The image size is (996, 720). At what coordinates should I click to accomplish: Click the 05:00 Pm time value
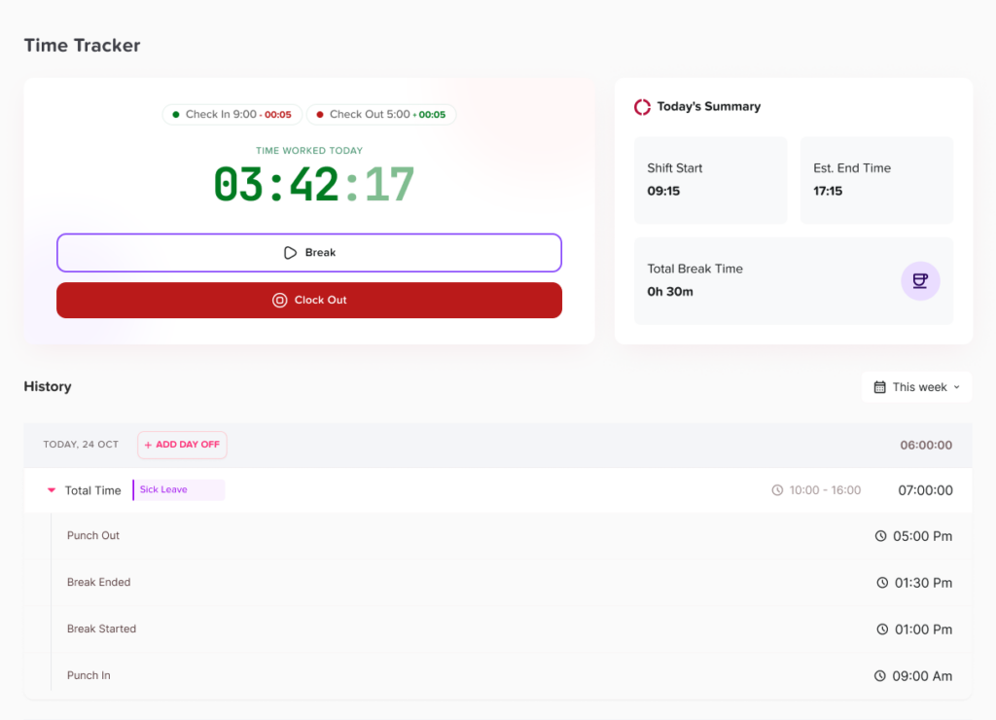click(x=922, y=536)
